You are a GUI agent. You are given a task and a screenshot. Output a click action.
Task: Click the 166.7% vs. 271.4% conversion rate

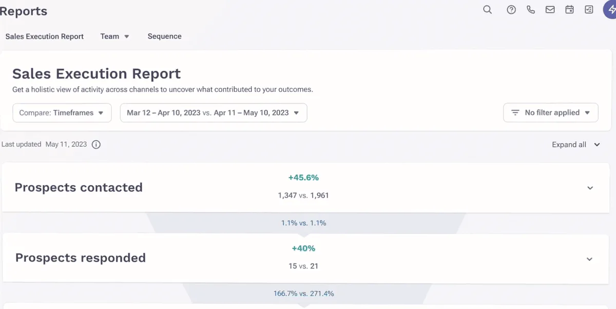[303, 293]
